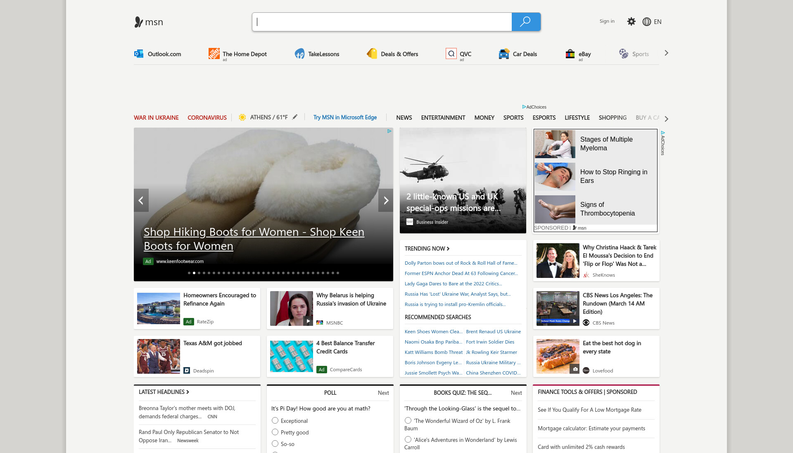Show more navigation categories chevron
Viewport: 793px width, 453px height.
666,119
